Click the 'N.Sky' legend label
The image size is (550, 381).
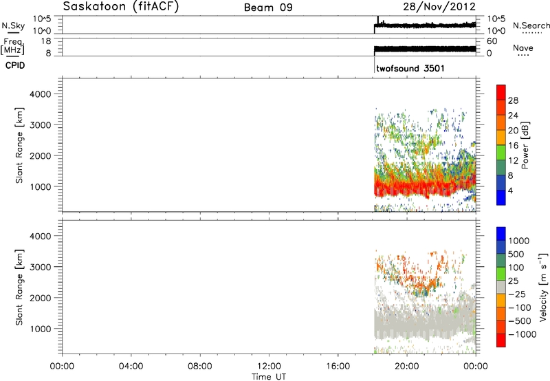13,25
